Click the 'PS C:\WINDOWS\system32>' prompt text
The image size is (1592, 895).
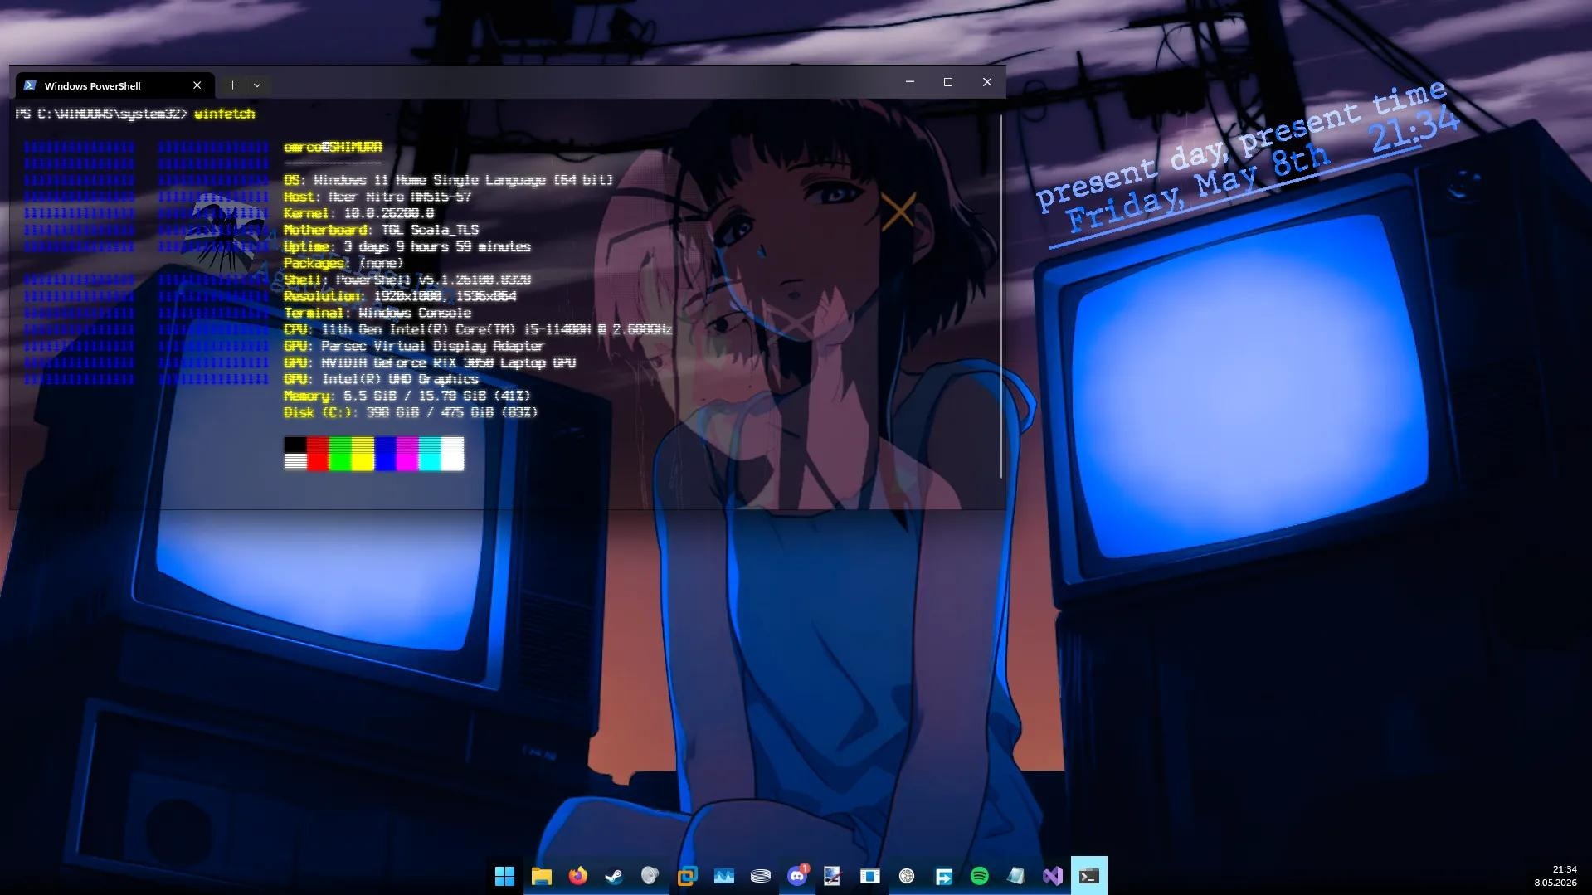coord(101,114)
